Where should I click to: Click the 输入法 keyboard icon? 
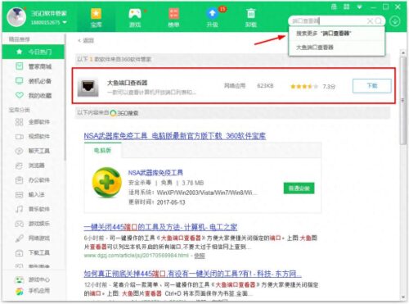tap(19, 194)
